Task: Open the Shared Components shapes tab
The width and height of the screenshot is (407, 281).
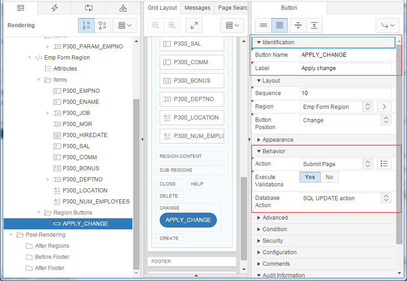Action: coord(123,8)
